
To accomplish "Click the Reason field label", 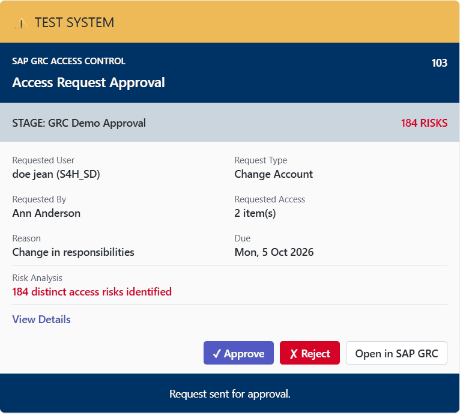I will (26, 238).
